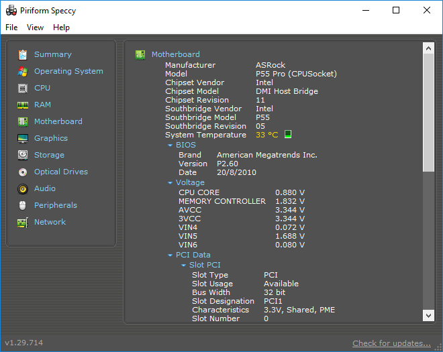Open the File menu
This screenshot has width=443, height=352.
pos(11,27)
